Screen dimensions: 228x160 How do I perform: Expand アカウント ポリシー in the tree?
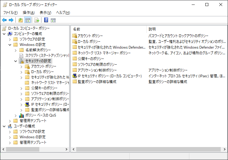pos(21,67)
